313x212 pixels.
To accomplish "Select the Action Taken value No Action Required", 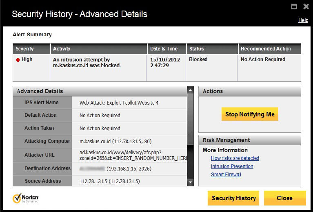I will coord(100,129).
